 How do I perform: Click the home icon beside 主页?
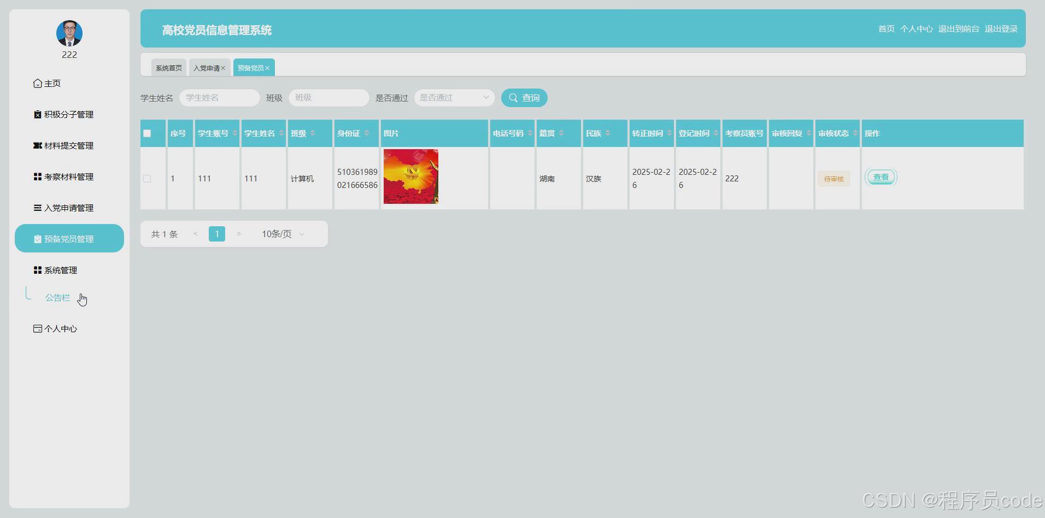tap(38, 84)
